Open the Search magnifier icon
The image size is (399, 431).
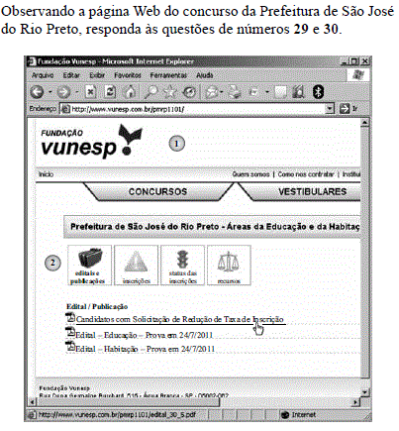(x=150, y=92)
